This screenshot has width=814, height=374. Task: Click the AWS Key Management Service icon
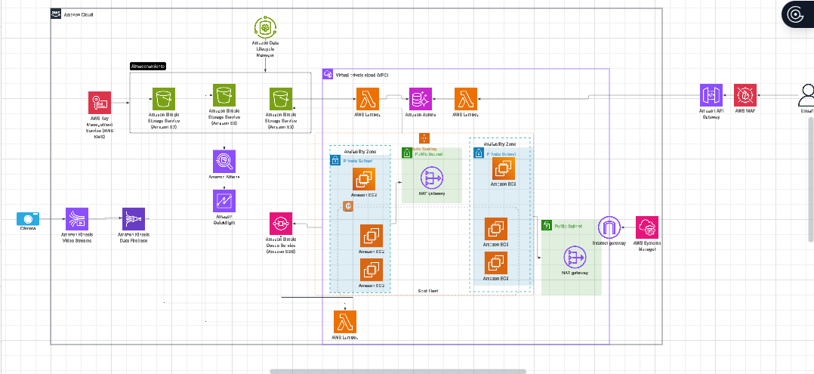point(99,102)
